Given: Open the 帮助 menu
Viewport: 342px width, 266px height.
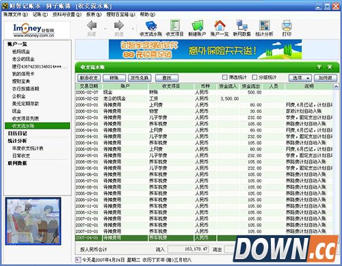Looking at the screenshot, I should coord(148,14).
